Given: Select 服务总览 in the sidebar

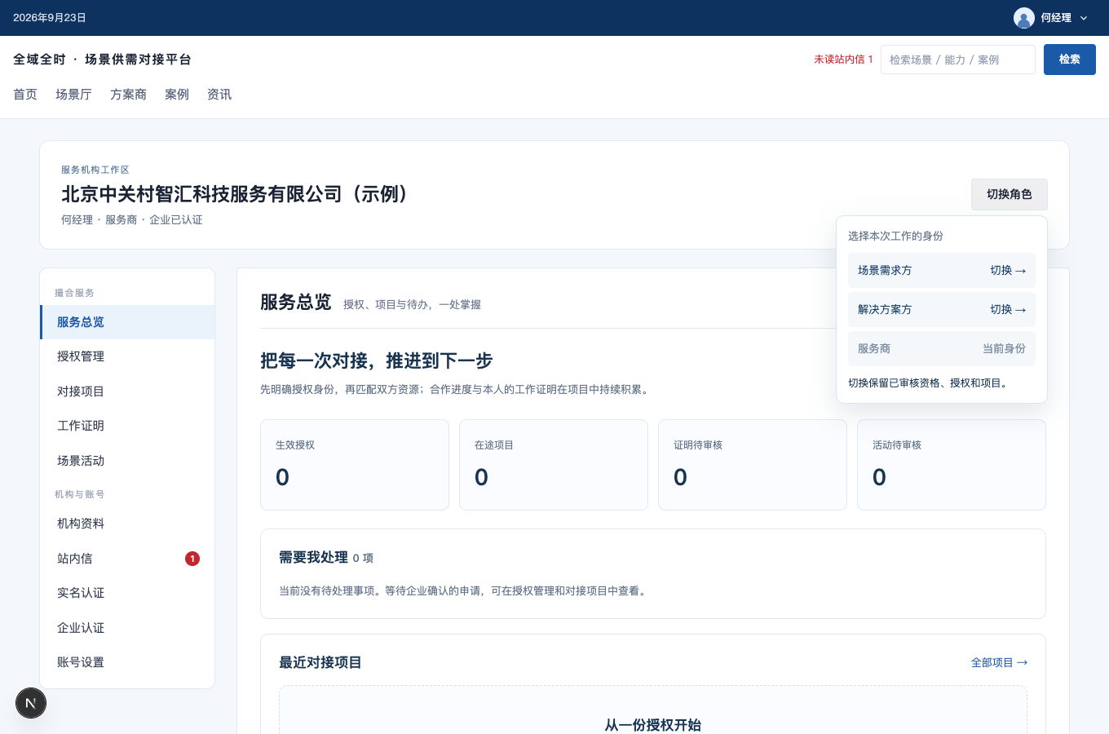Looking at the screenshot, I should (x=127, y=322).
